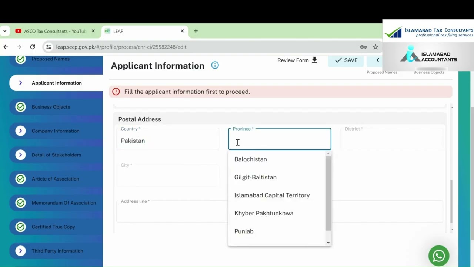Click Review Form download button
This screenshot has height=267, width=474.
tap(297, 60)
